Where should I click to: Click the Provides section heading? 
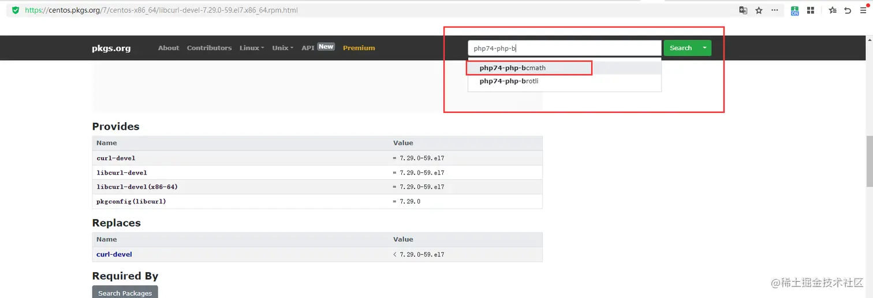coord(115,126)
